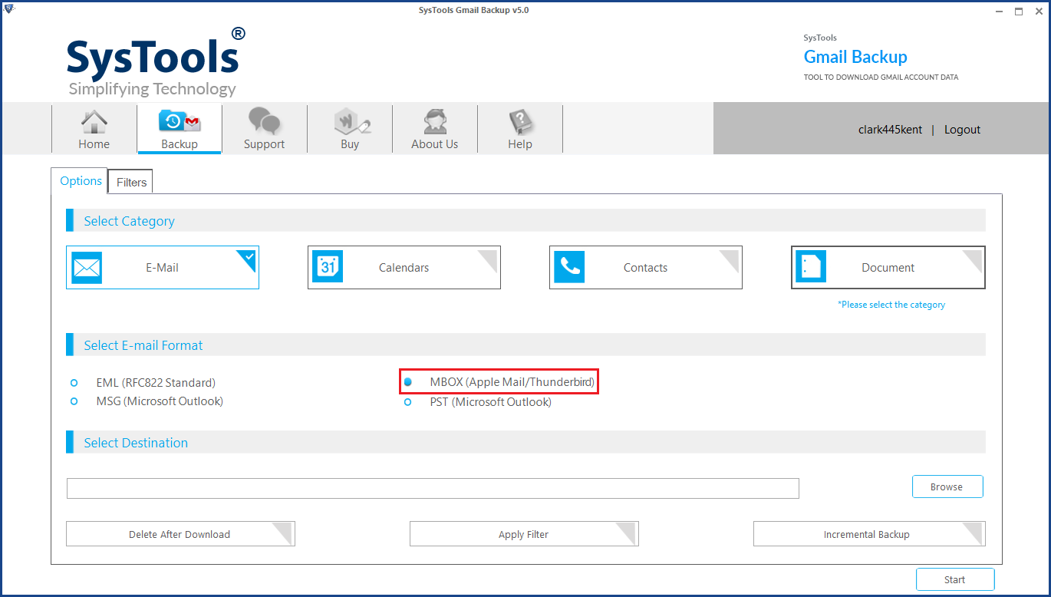Select MSG (Microsoft Outlook) format radio

coord(74,401)
